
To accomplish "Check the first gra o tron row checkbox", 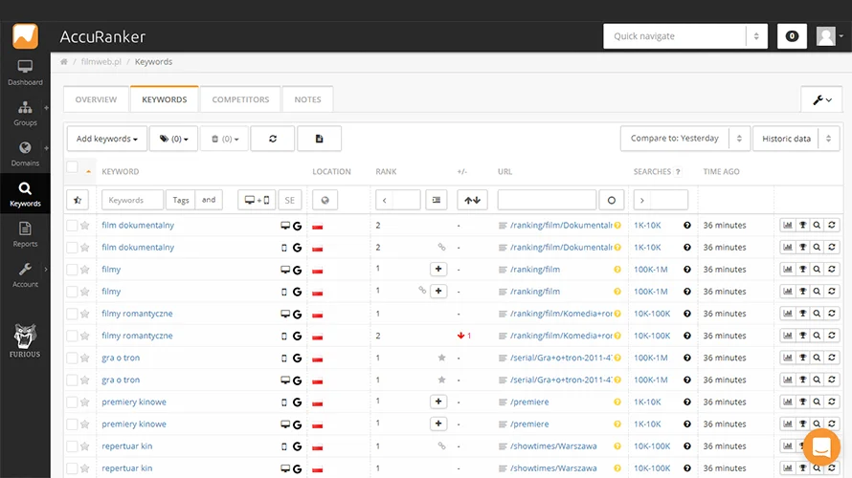I will [x=72, y=358].
